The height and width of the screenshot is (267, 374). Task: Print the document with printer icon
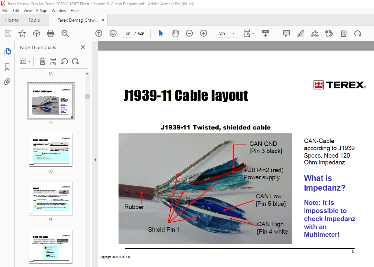click(50, 33)
